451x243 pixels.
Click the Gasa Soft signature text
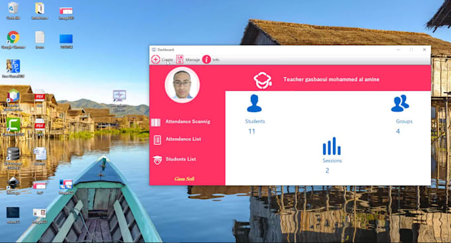click(184, 179)
